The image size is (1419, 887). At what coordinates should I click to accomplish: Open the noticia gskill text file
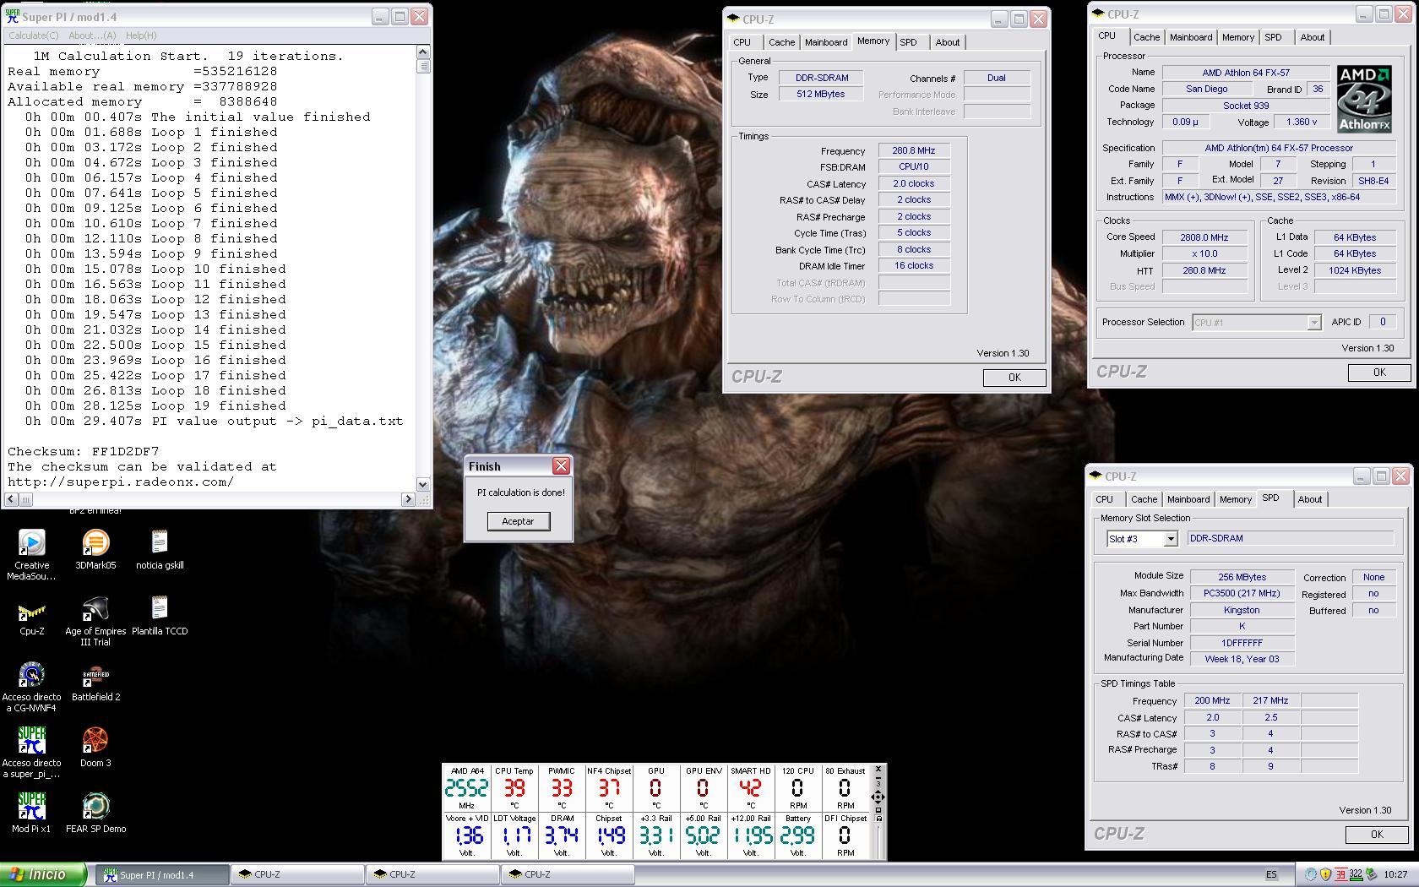click(x=160, y=543)
